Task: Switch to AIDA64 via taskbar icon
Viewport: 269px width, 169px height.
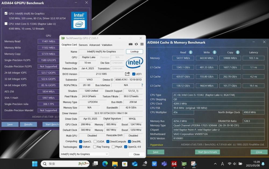Action: tap(174, 164)
